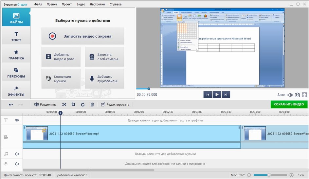The width and height of the screenshot is (309, 179).
Task: Click Записать с веб-камеры
Action: coord(104,57)
